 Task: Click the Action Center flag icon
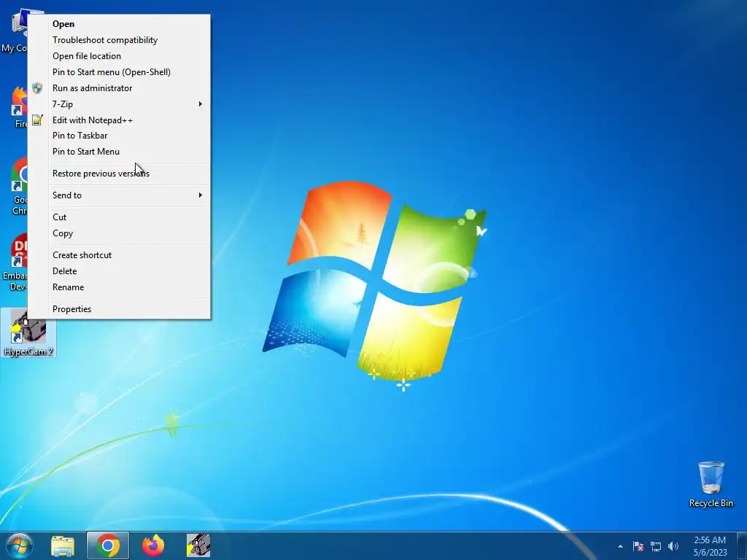pos(638,546)
